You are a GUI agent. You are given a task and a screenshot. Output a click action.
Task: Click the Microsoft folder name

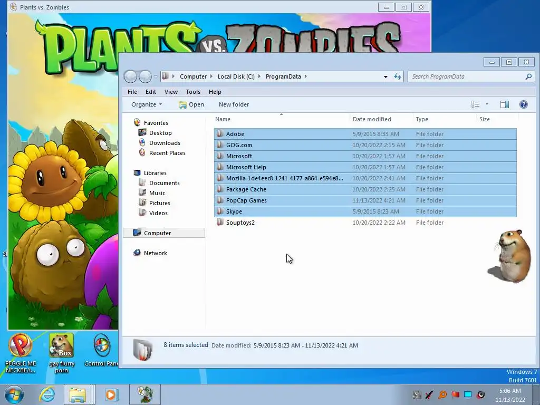pos(239,156)
